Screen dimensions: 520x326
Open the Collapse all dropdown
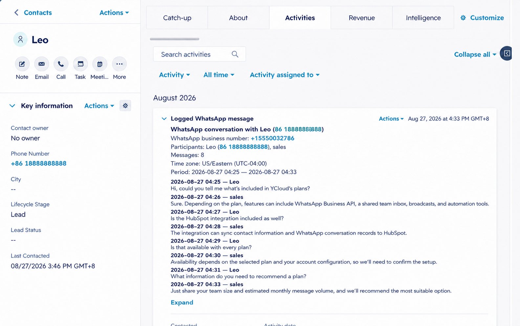[x=475, y=54]
